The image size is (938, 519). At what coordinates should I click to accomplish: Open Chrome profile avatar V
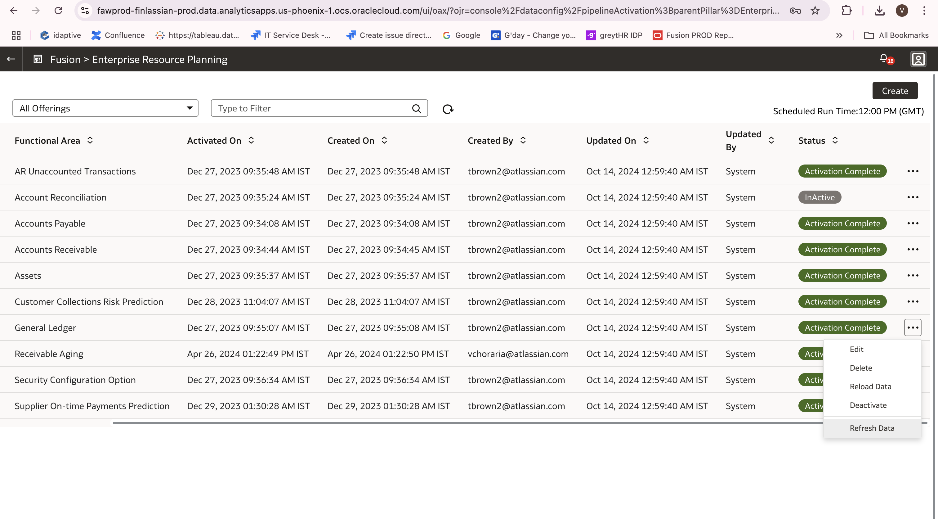[x=902, y=11]
